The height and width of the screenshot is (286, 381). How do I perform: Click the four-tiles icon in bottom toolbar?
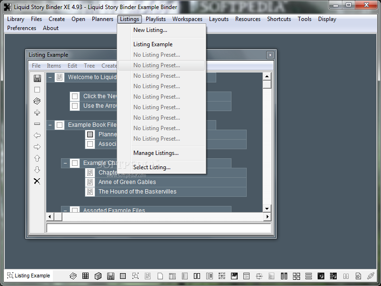pos(296,276)
